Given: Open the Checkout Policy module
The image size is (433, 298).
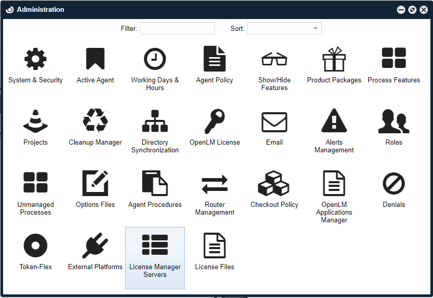Looking at the screenshot, I should [x=274, y=183].
